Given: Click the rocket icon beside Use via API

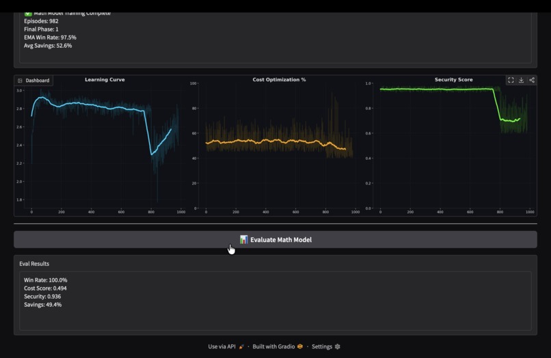Looking at the screenshot, I should point(241,347).
